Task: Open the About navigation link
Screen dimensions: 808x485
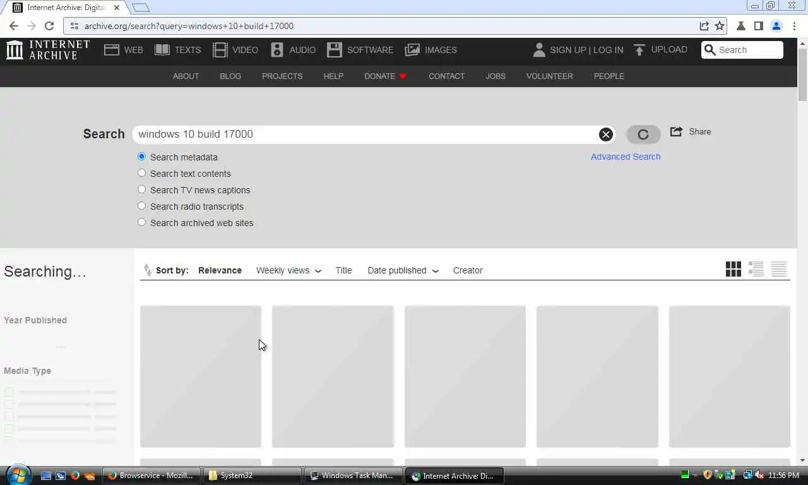Action: (x=186, y=76)
